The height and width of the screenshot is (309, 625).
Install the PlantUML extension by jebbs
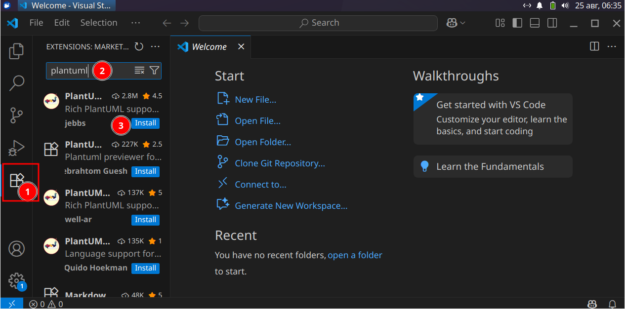(x=146, y=123)
